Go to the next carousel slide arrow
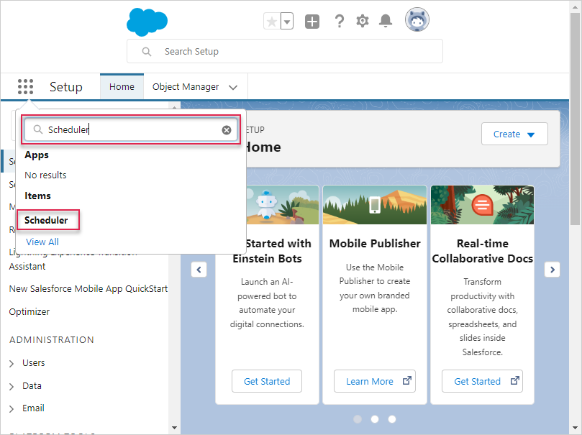Image resolution: width=582 pixels, height=435 pixels. [552, 270]
